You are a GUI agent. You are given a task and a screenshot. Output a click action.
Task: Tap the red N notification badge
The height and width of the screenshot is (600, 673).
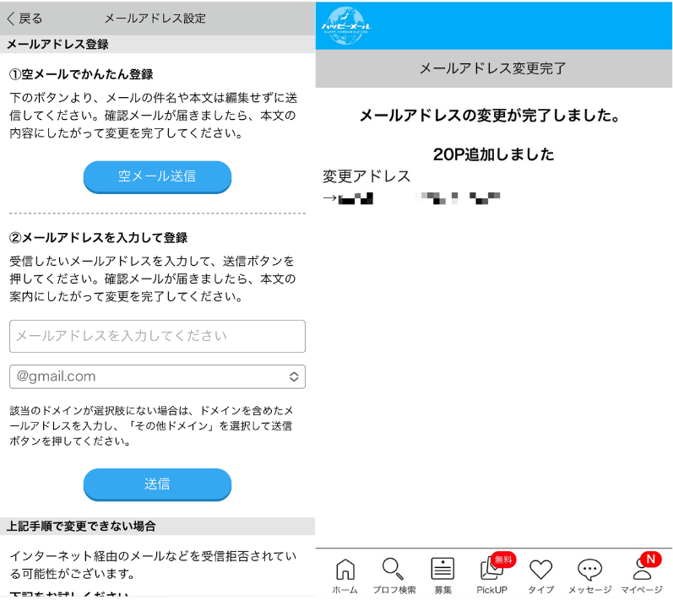coord(649,559)
